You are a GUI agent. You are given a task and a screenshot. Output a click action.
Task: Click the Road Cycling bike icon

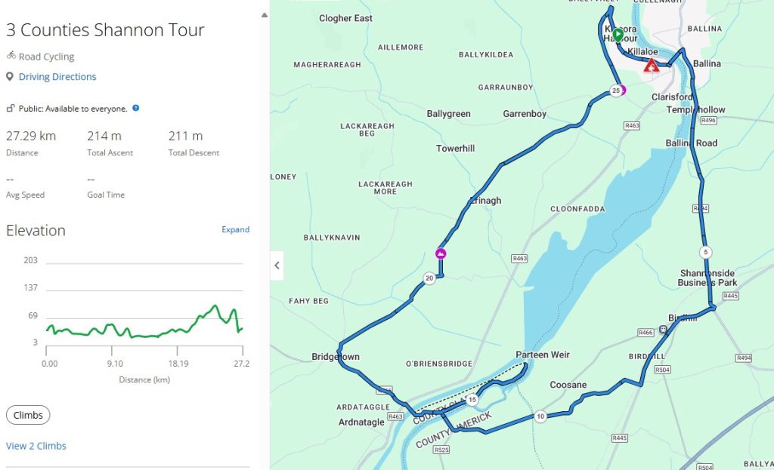[11, 56]
